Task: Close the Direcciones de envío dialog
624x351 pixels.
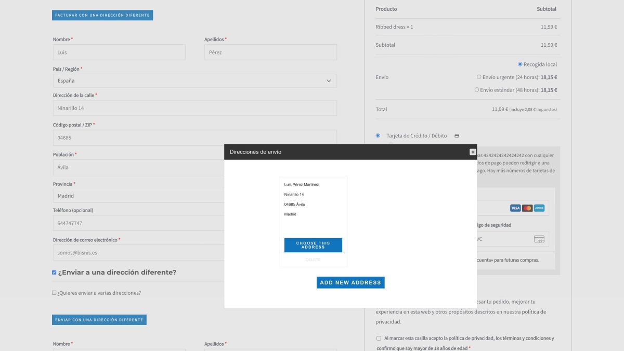Action: [473, 151]
